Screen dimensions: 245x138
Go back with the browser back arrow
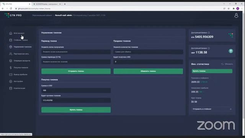(x=3, y=8)
